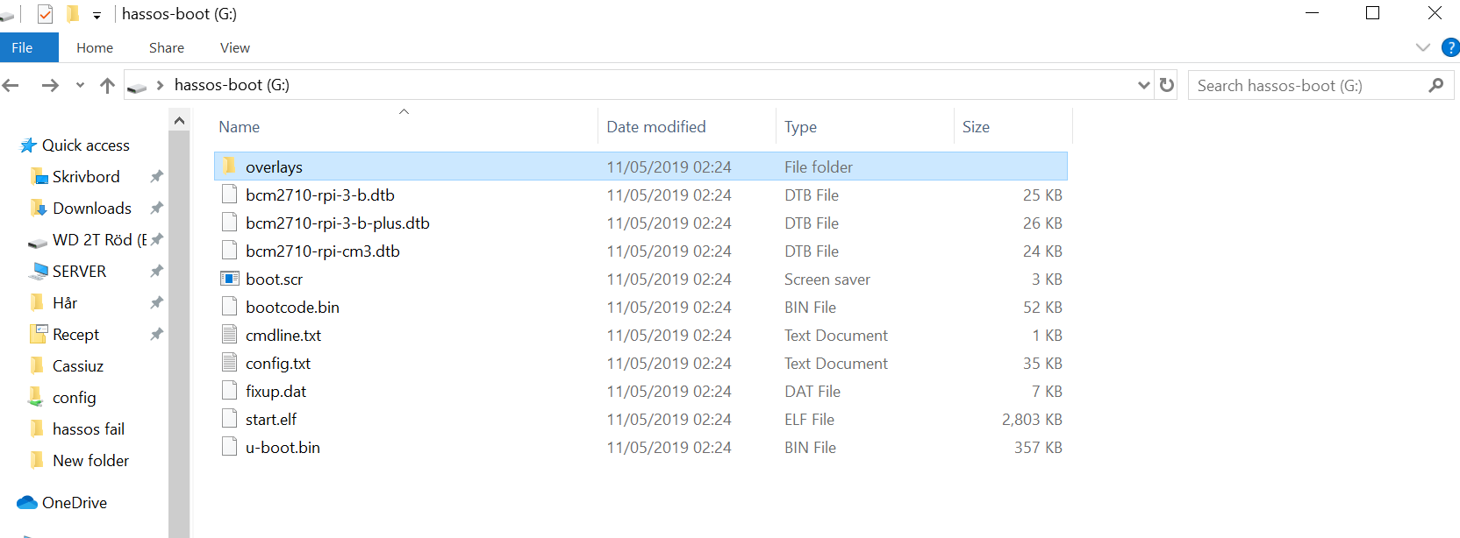This screenshot has width=1460, height=538.
Task: Unpin SERVER from Quick access
Action: point(156,271)
